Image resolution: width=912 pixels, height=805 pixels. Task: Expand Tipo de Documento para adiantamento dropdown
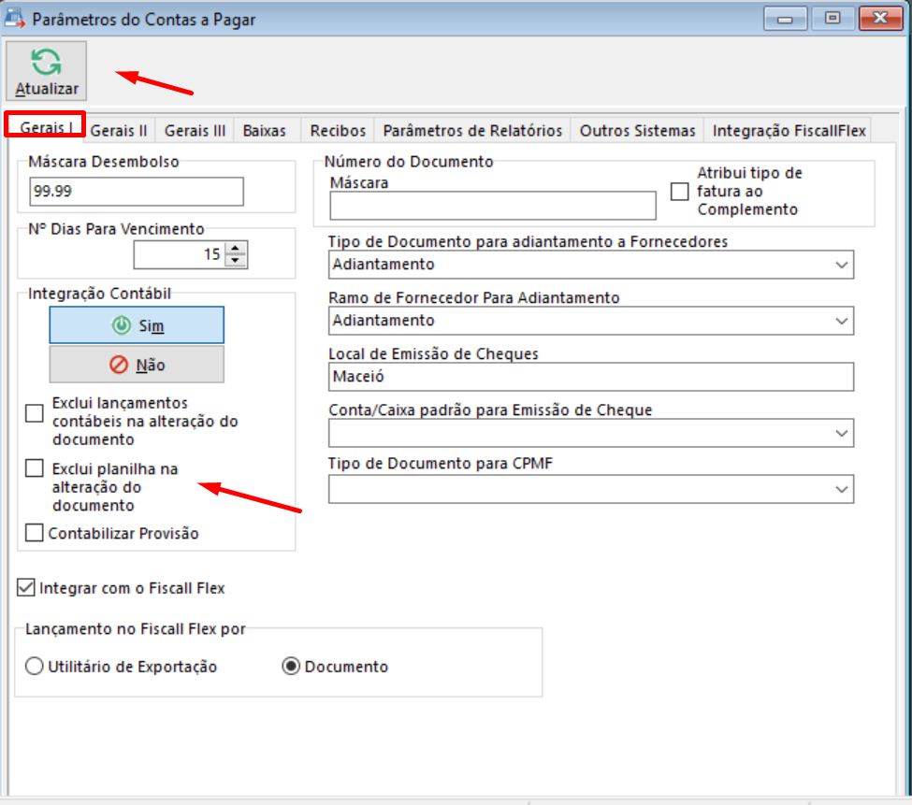(841, 265)
